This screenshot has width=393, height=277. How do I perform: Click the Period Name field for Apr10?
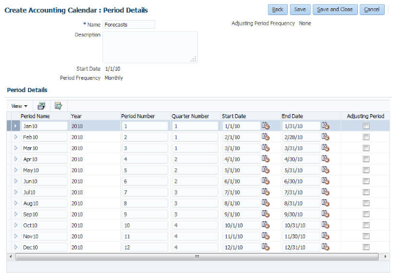(45, 159)
